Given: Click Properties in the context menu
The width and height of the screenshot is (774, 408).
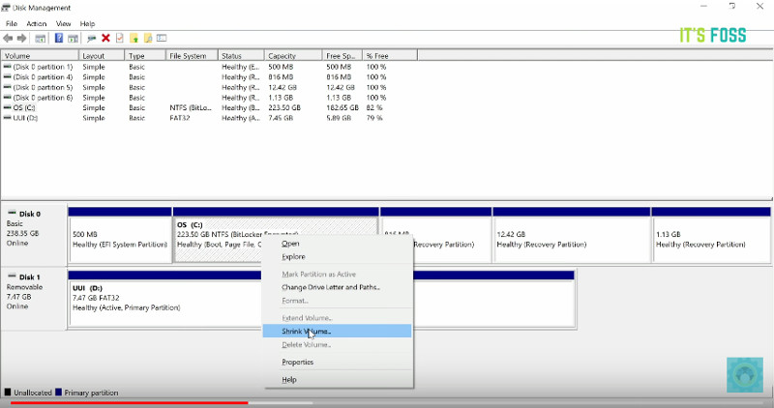Looking at the screenshot, I should [297, 362].
